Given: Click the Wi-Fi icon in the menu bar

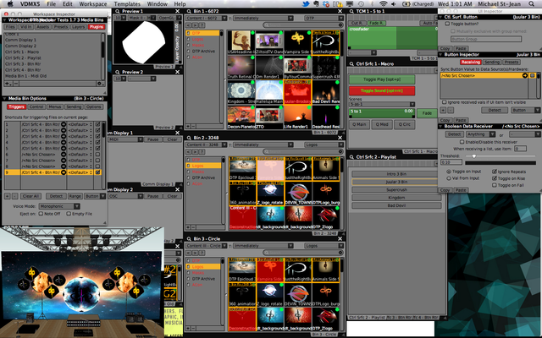Looking at the screenshot, I should (x=383, y=3).
